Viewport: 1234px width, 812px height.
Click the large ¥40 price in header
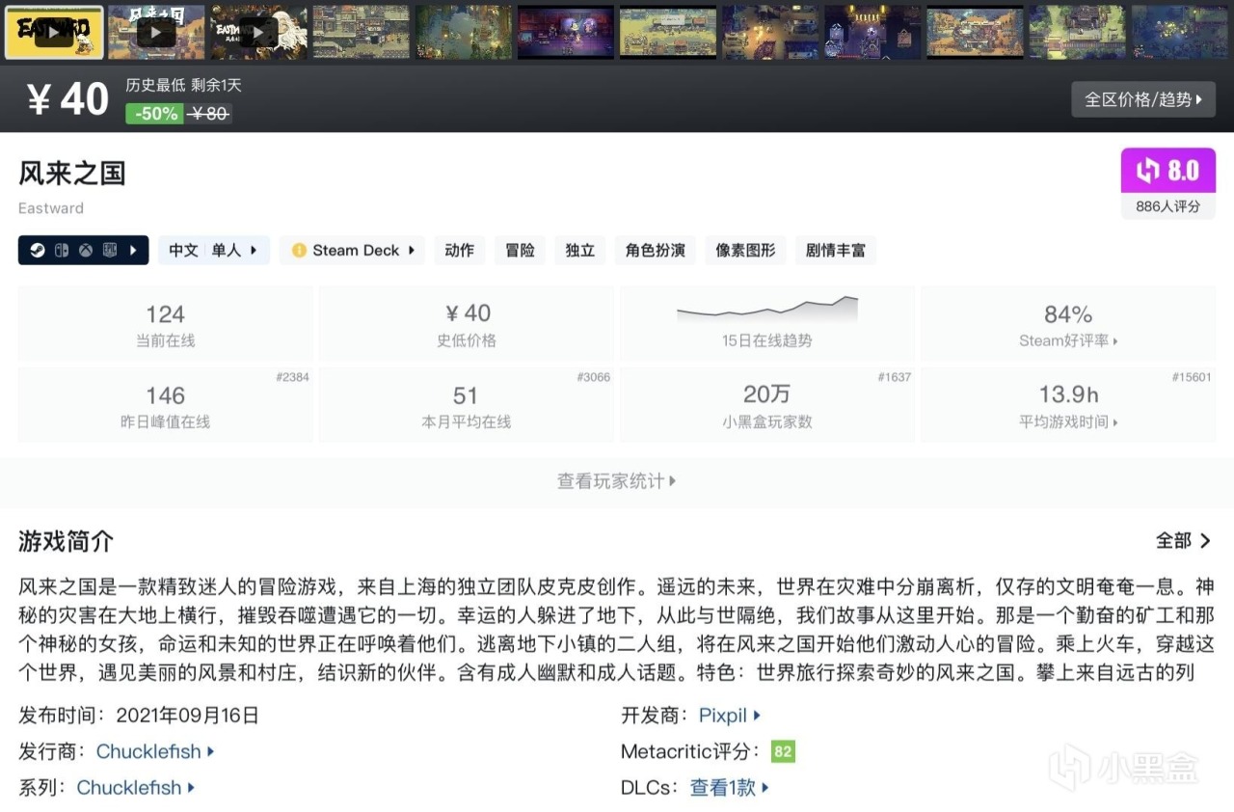click(67, 99)
